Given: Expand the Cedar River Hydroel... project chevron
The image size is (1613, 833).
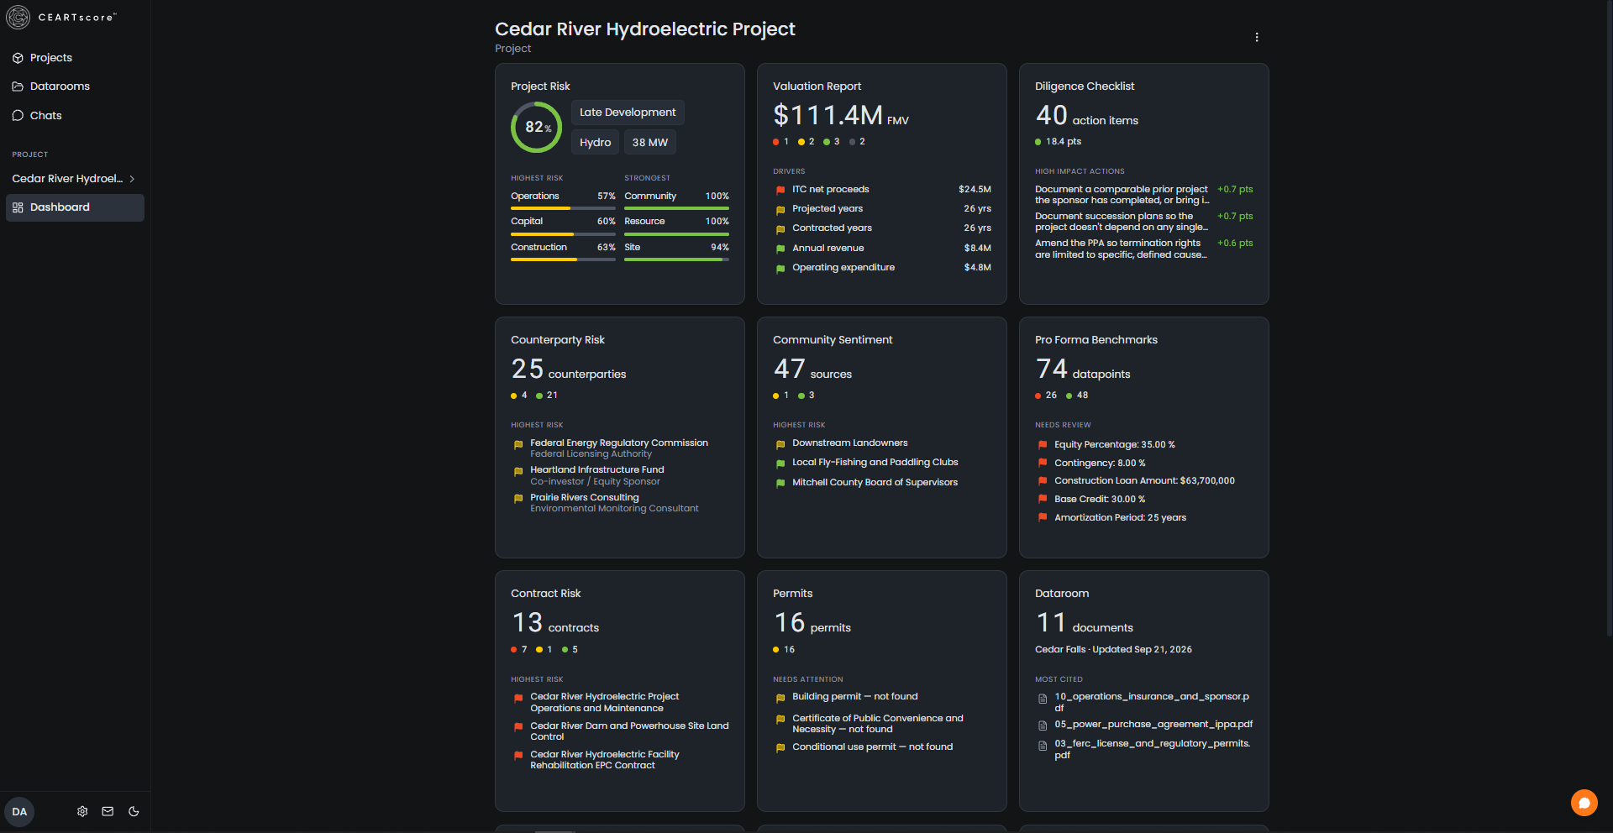Looking at the screenshot, I should [132, 179].
